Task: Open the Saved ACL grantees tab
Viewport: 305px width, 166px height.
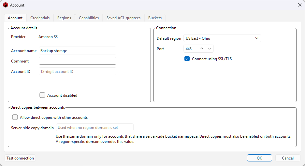Action: (x=123, y=18)
